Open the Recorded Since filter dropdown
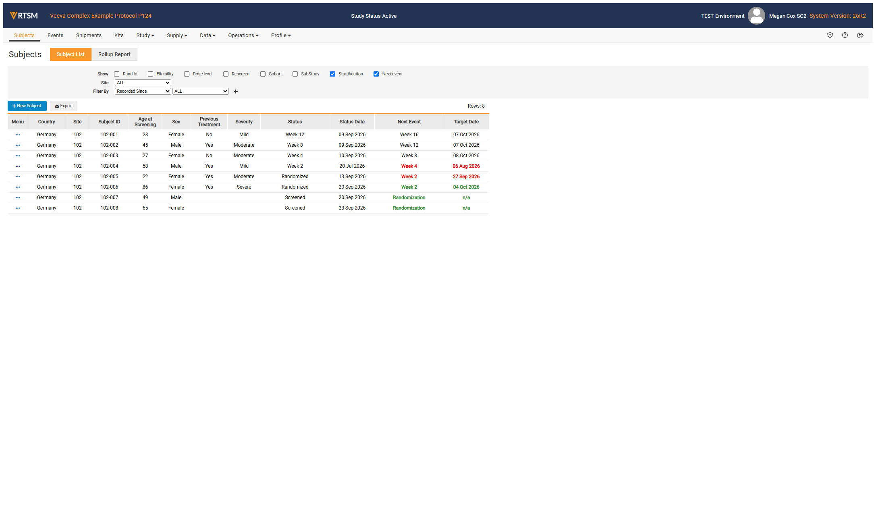The height and width of the screenshot is (509, 876). (143, 91)
